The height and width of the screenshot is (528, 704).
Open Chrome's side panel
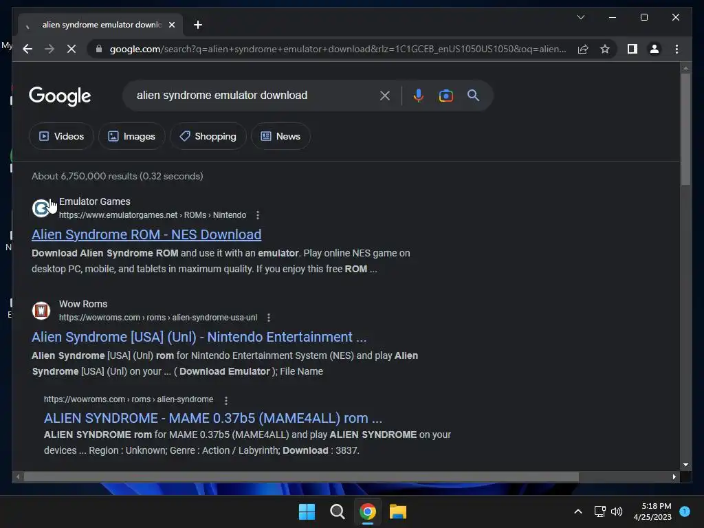click(632, 49)
